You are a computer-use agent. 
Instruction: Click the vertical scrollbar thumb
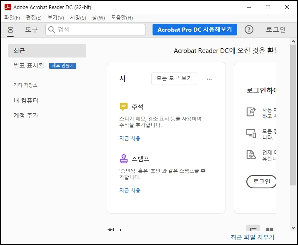pos(293,115)
